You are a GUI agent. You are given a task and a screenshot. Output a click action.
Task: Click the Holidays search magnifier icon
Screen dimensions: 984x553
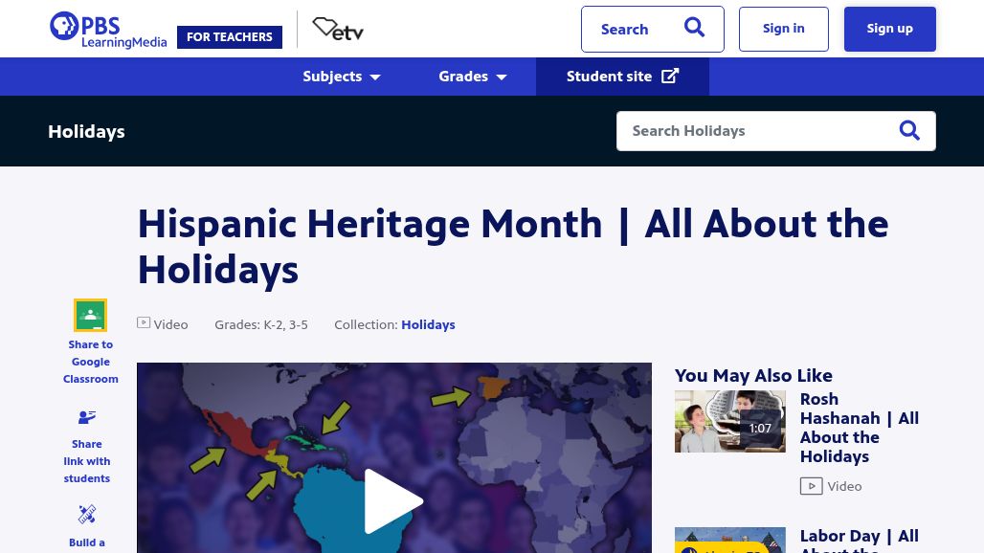click(x=908, y=130)
